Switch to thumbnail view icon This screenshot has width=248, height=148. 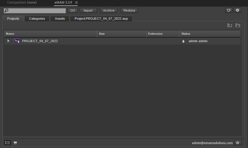(15, 143)
